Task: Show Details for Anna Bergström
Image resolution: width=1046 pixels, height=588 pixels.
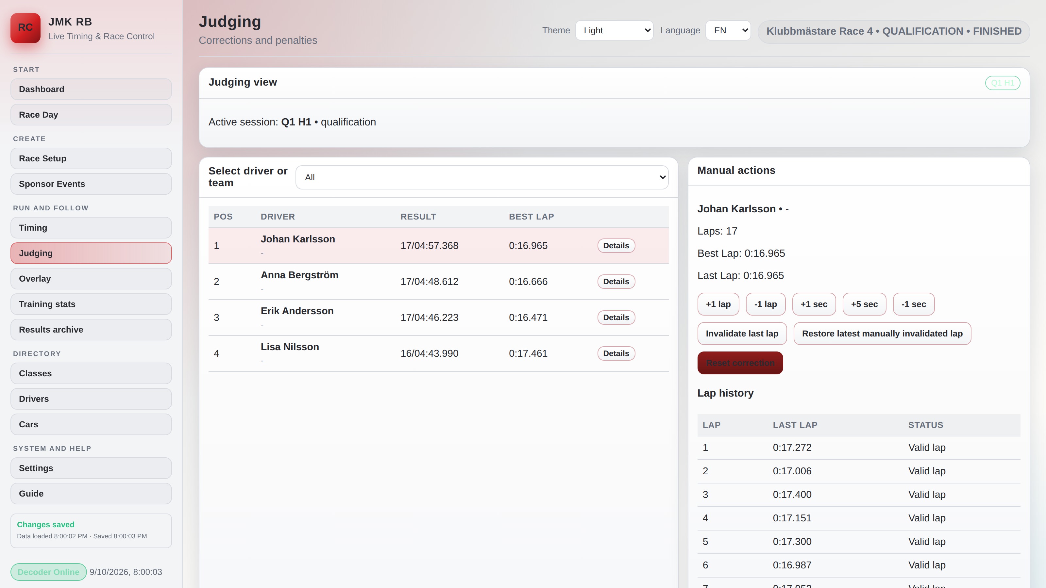Action: coord(616,282)
